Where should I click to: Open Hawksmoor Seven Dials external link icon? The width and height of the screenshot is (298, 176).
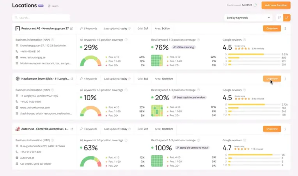(x=71, y=79)
